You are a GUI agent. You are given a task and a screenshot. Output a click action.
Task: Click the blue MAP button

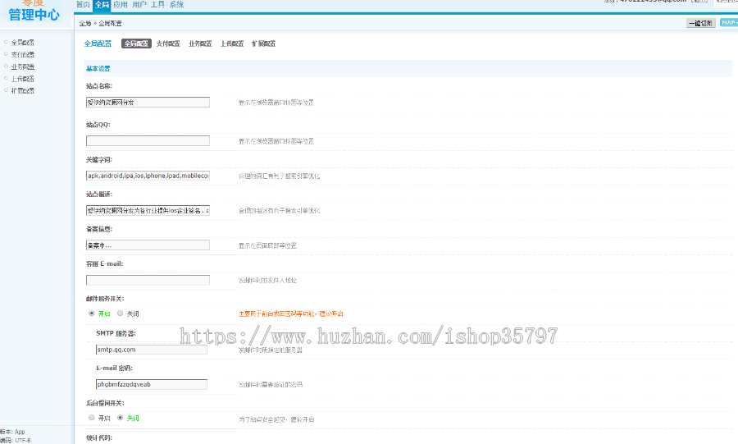[x=728, y=23]
